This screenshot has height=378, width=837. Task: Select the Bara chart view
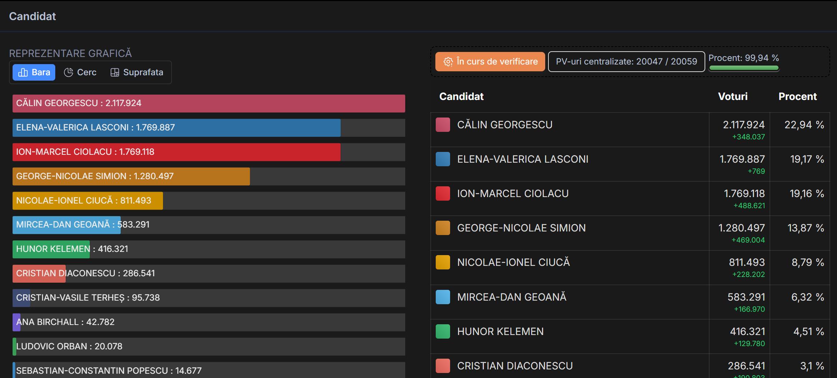[x=34, y=72]
